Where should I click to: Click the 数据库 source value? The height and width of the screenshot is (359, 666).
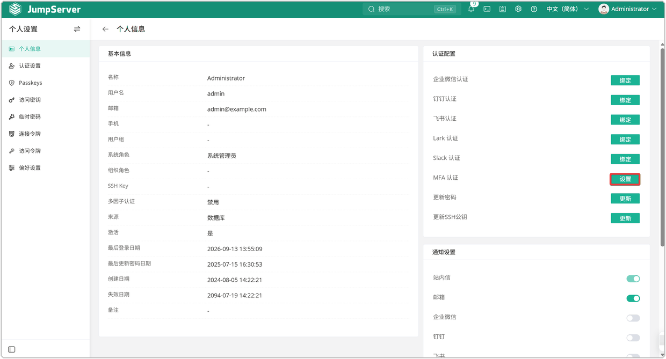(x=216, y=218)
